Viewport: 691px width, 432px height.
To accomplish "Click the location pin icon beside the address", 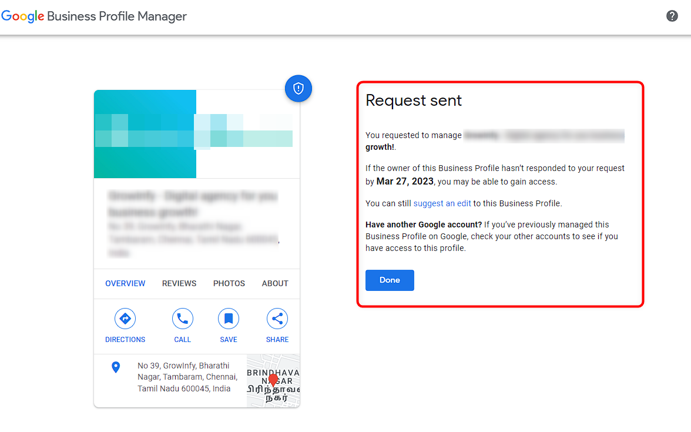I will pyautogui.click(x=115, y=367).
